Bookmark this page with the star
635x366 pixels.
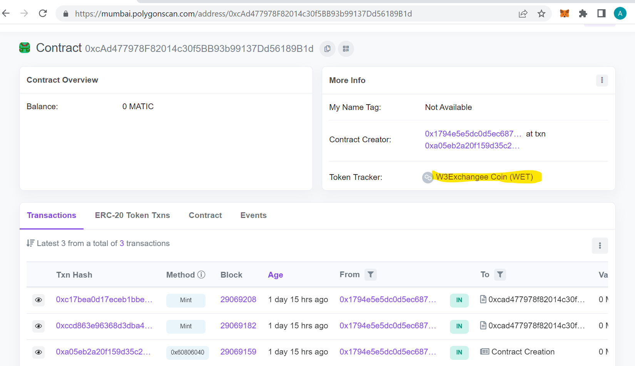(x=541, y=14)
